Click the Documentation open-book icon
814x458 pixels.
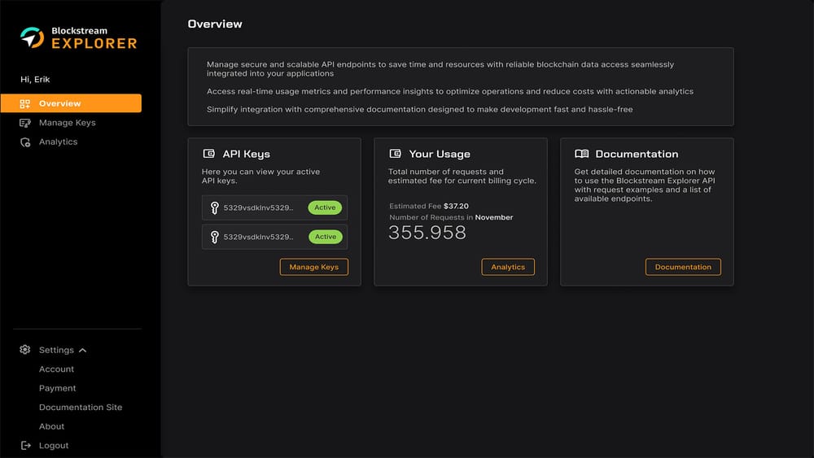(581, 154)
